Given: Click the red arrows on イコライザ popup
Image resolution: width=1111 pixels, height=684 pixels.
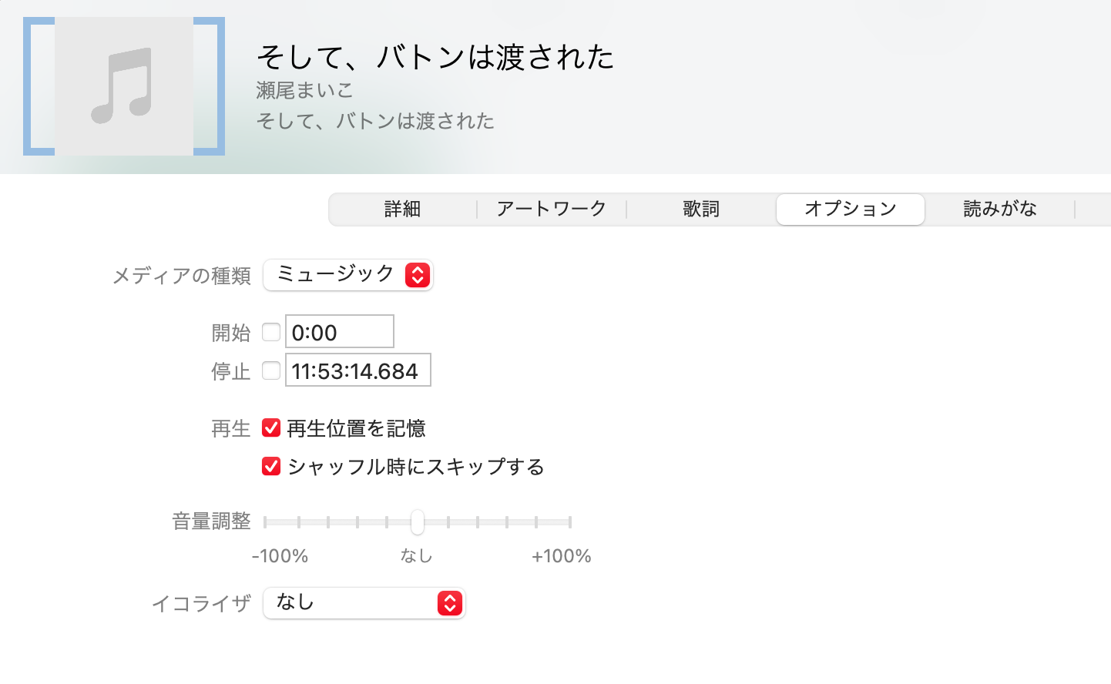Looking at the screenshot, I should (450, 602).
